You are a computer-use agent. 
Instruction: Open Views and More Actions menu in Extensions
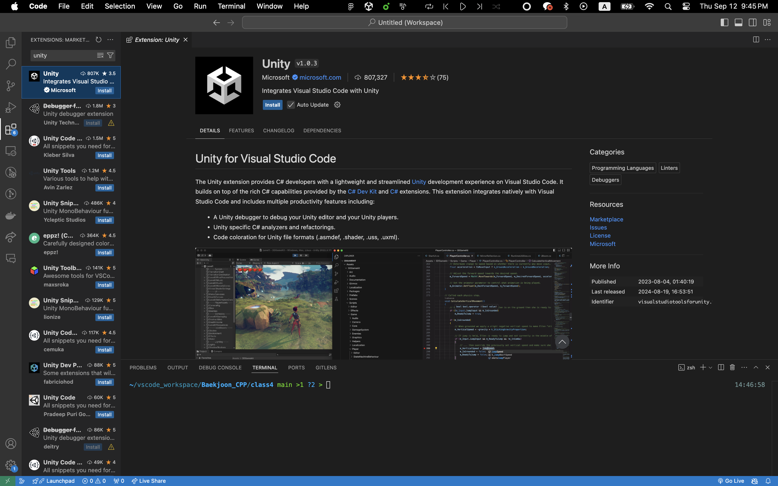110,39
